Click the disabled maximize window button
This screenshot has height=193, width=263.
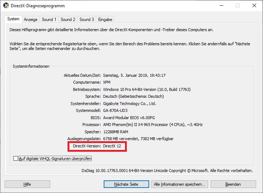point(238,5)
